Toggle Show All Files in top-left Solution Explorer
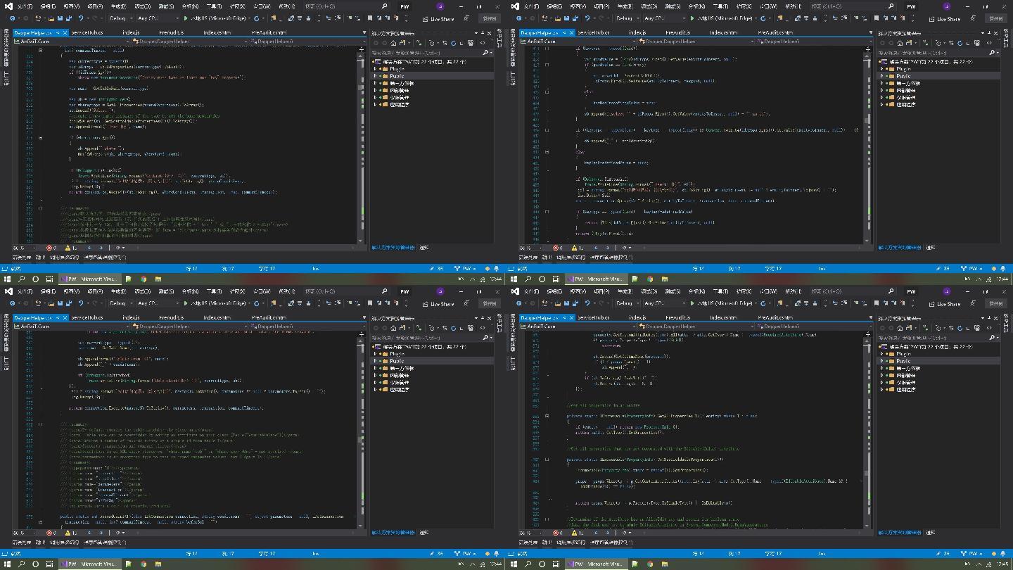 pyautogui.click(x=471, y=43)
